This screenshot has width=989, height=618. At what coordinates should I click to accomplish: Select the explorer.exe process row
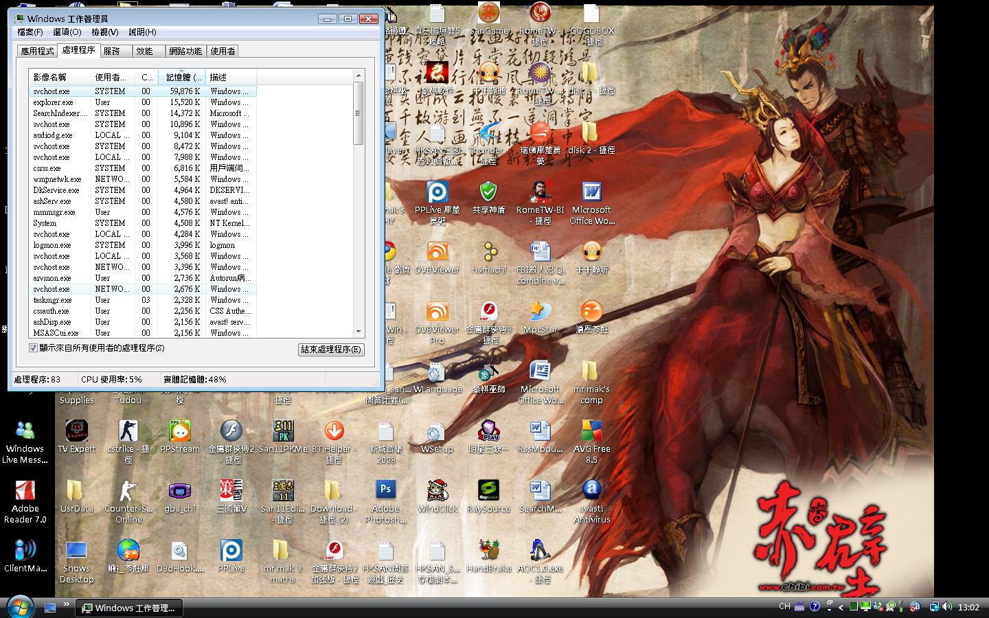click(x=143, y=102)
